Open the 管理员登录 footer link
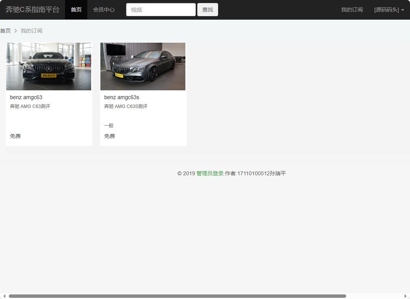 pyautogui.click(x=210, y=173)
